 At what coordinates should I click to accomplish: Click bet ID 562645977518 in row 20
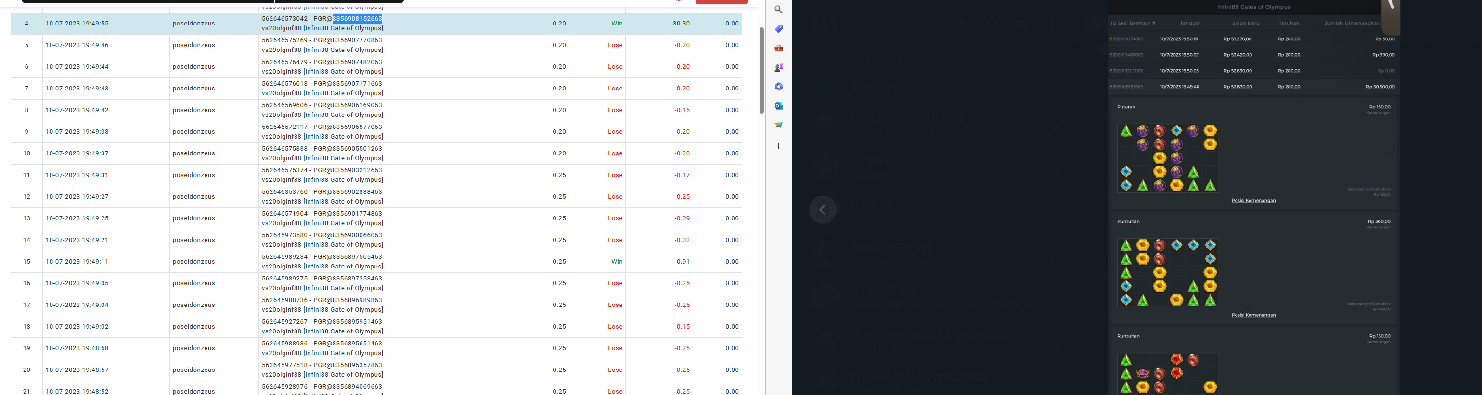coord(285,365)
